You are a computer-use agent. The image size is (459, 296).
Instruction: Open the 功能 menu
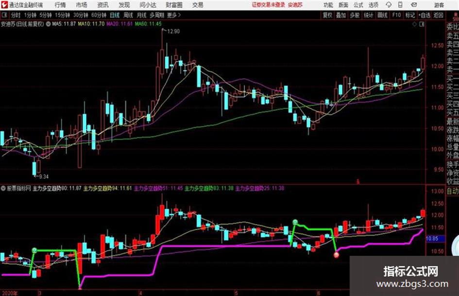328,5
